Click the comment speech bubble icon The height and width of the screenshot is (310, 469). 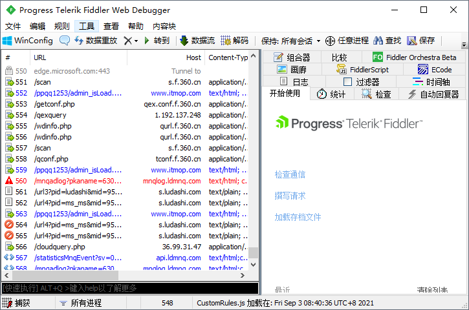point(64,40)
